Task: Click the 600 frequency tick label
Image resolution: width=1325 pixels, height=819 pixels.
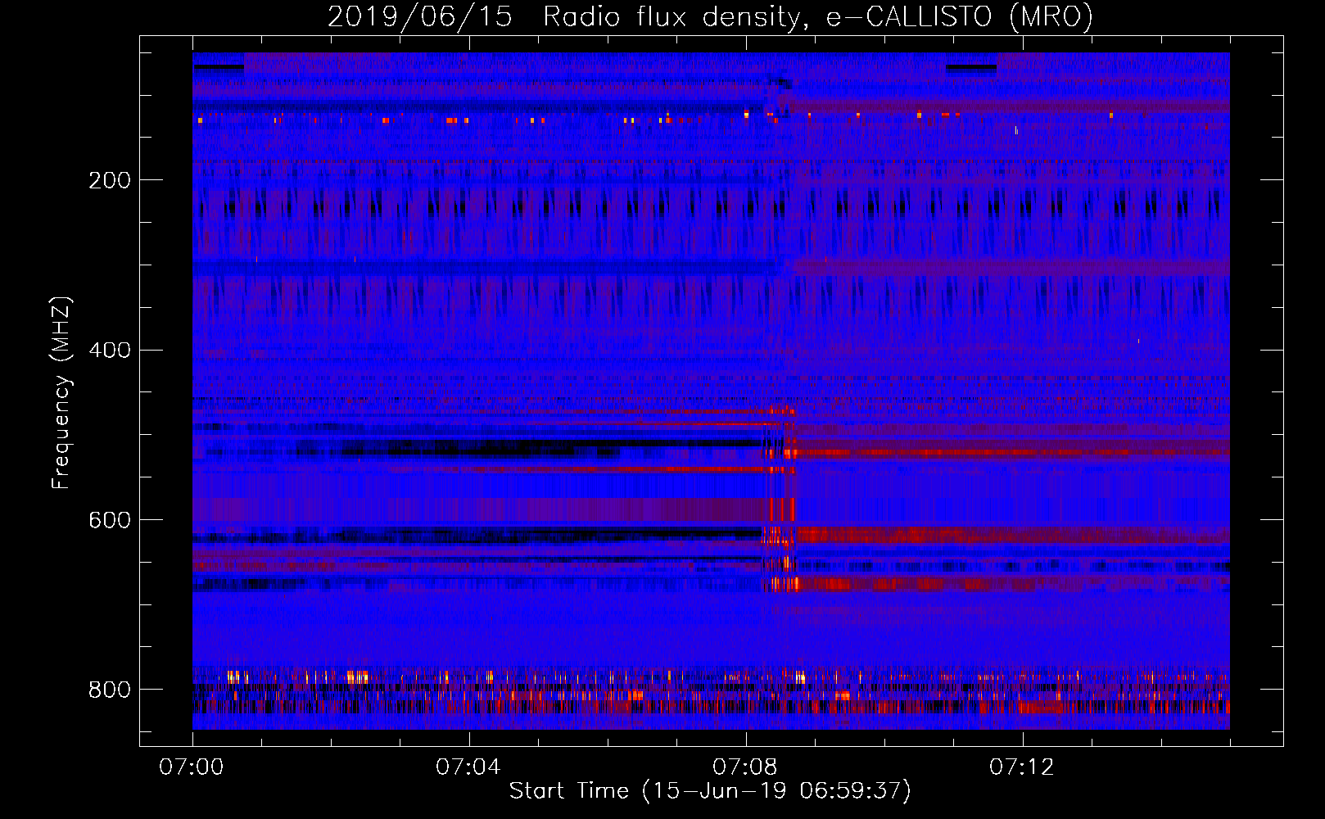Action: [x=110, y=521]
